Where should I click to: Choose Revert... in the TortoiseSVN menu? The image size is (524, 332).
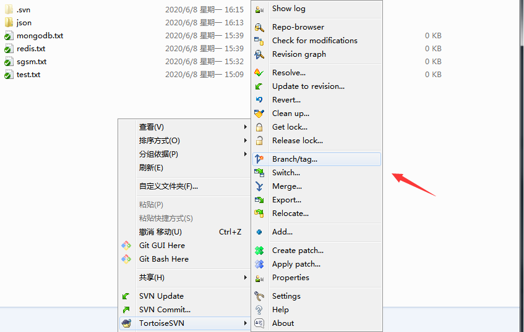click(x=286, y=100)
